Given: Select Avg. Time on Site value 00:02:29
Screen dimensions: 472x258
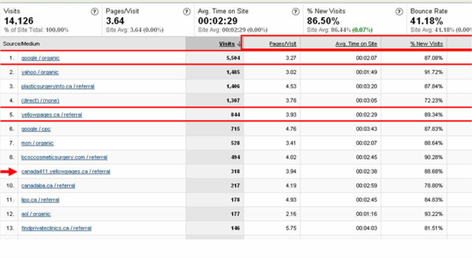Looking at the screenshot, I should (218, 21).
